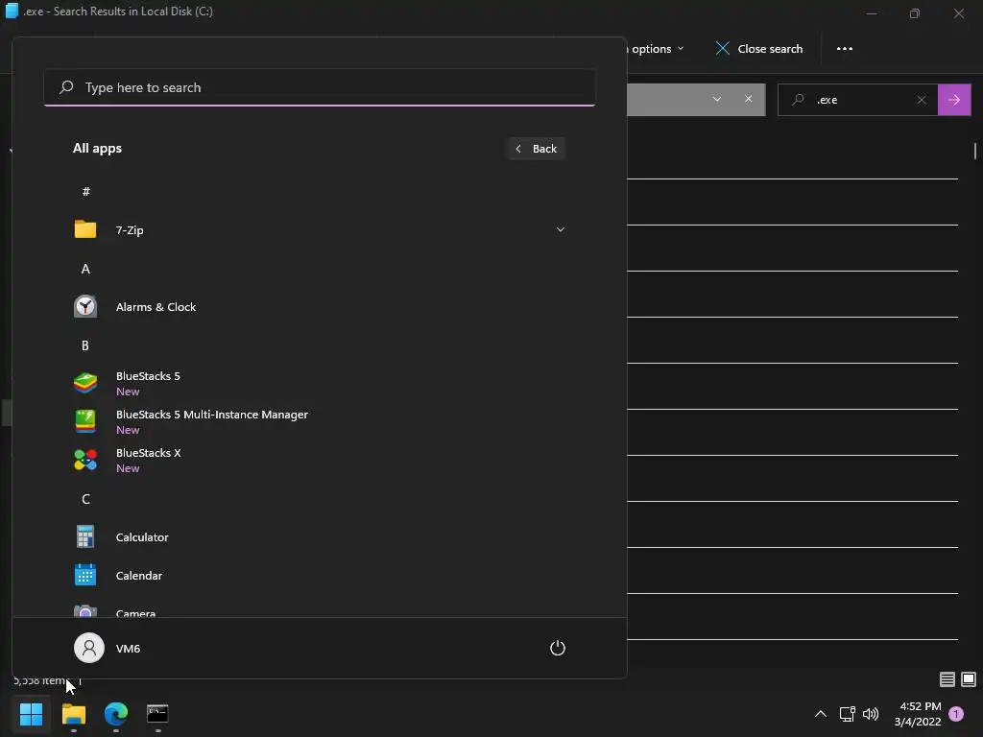Viewport: 983px width, 737px height.
Task: Open BlueStacks 5 Multi-Instance Manager
Action: (319, 421)
